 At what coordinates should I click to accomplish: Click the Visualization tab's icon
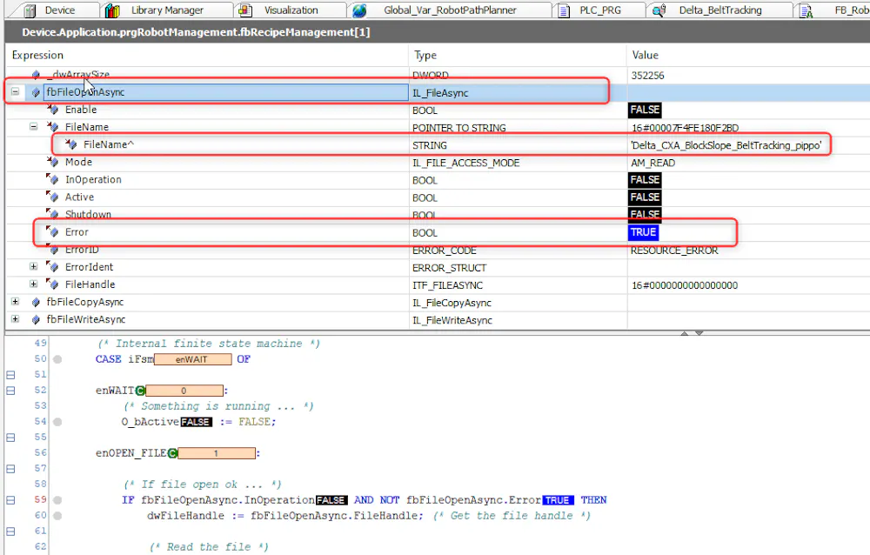pos(245,10)
